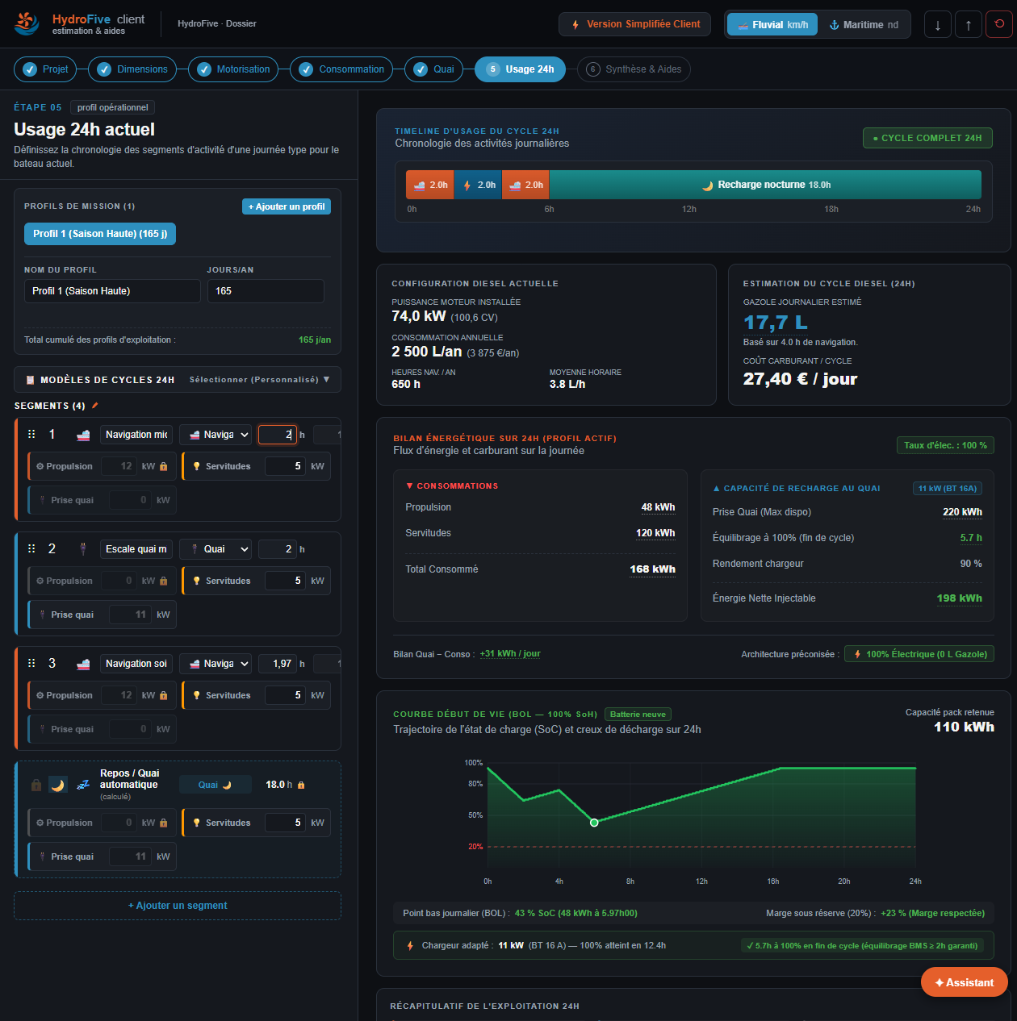Go to the Dimensions step
Image resolution: width=1017 pixels, height=1021 pixels.
click(132, 69)
